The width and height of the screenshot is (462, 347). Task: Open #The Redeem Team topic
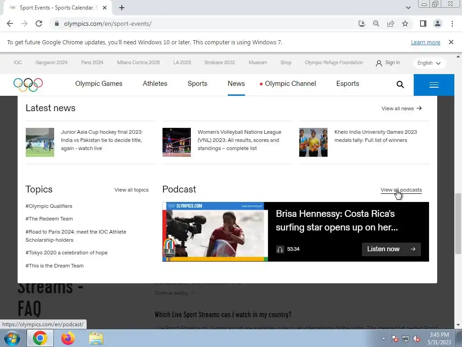pyautogui.click(x=49, y=219)
